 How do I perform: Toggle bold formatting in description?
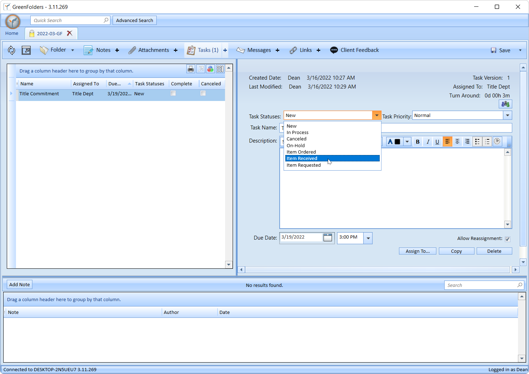click(x=418, y=141)
